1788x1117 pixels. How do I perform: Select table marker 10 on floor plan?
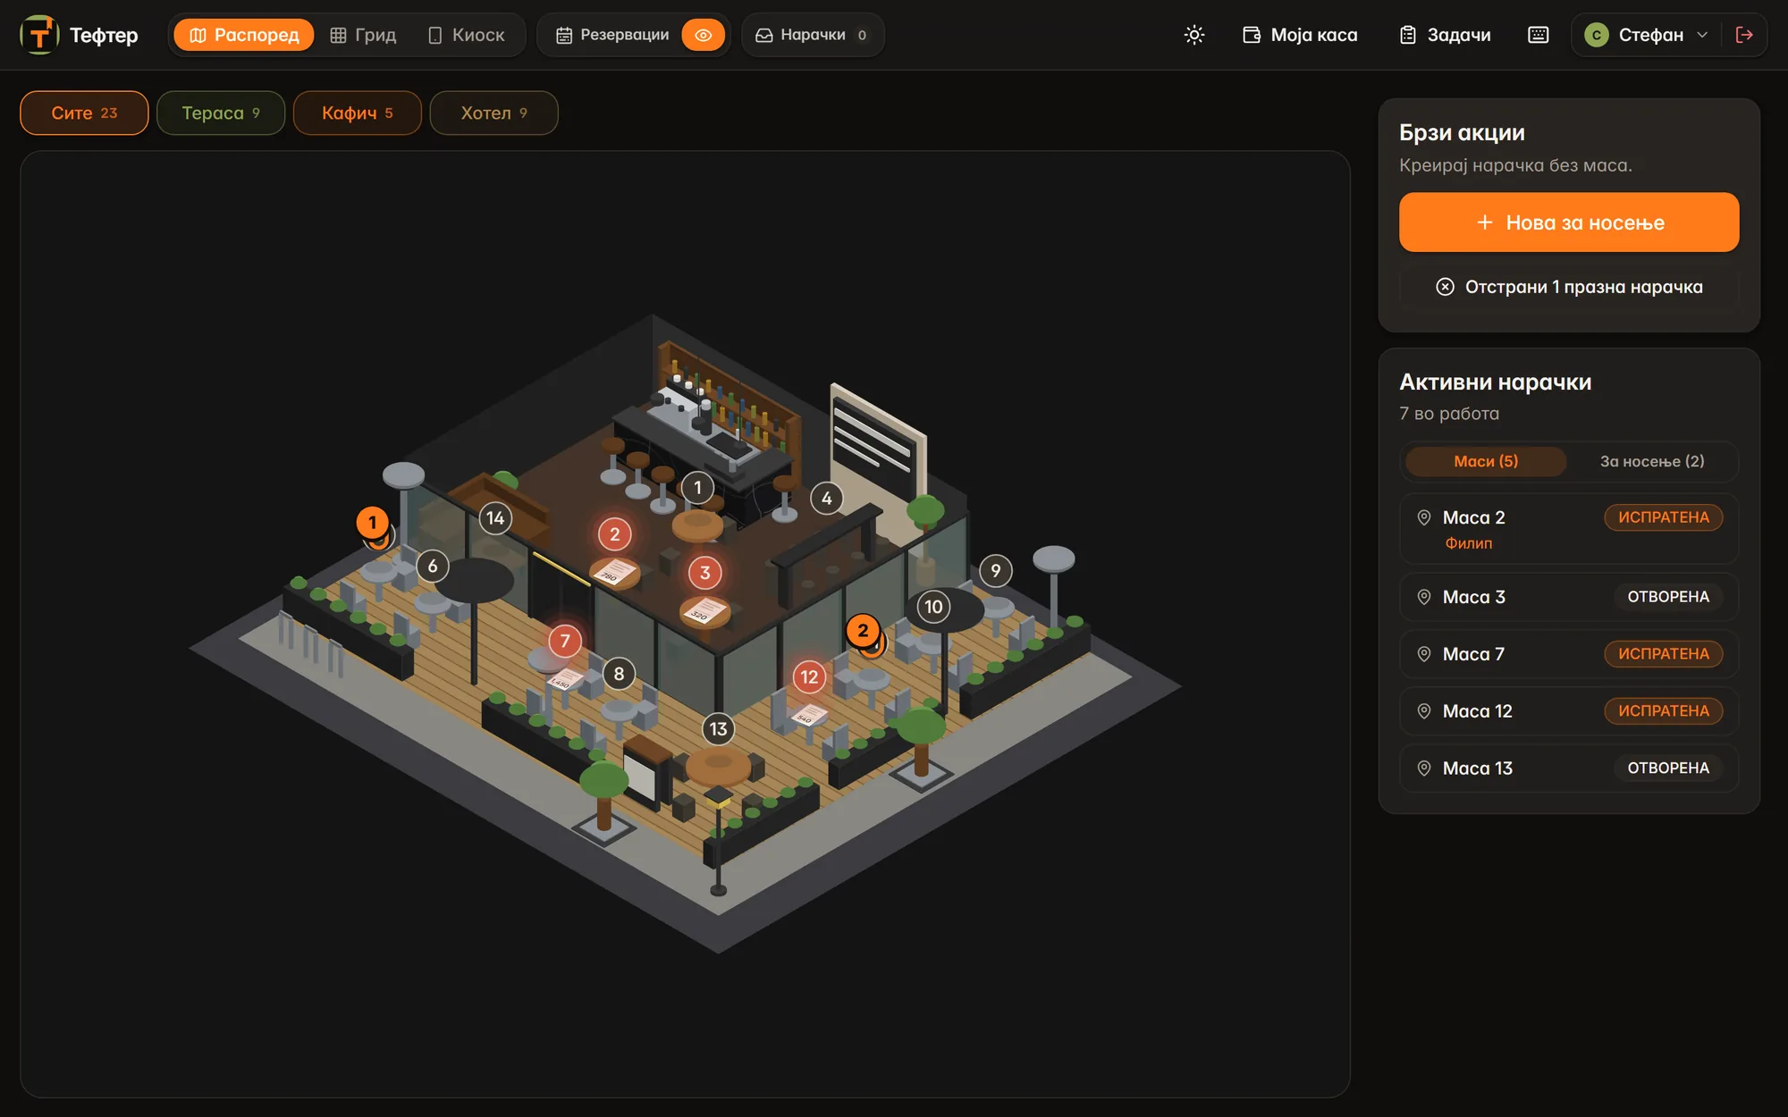point(933,607)
